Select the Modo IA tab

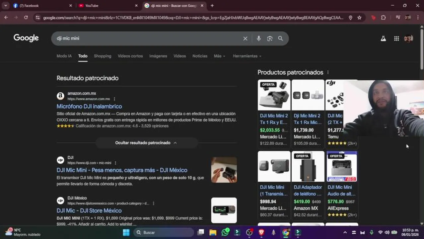(64, 56)
